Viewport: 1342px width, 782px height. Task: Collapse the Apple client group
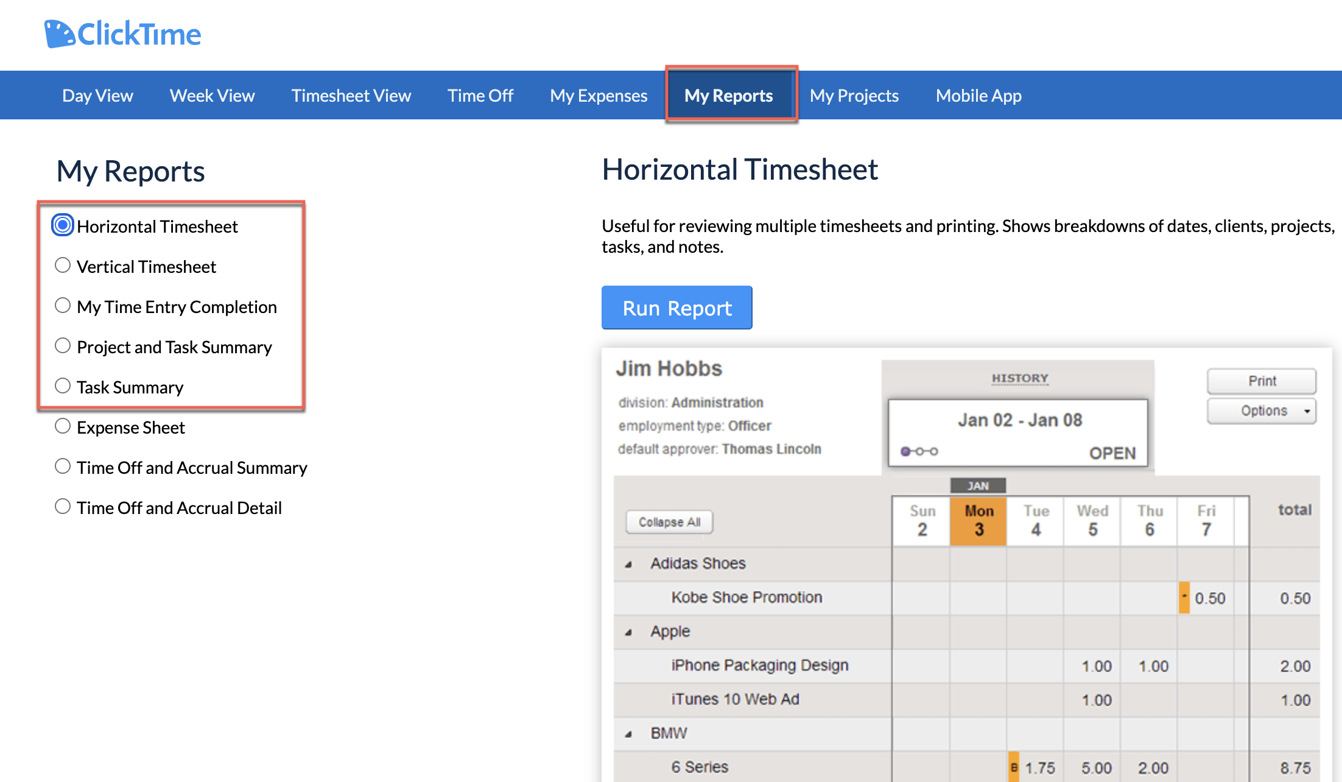tap(628, 633)
